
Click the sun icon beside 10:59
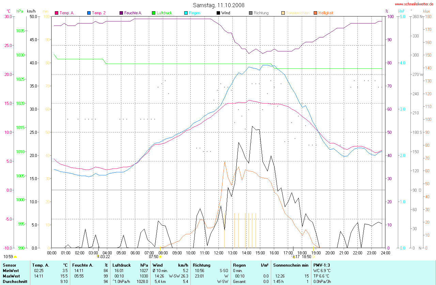coord(15,257)
